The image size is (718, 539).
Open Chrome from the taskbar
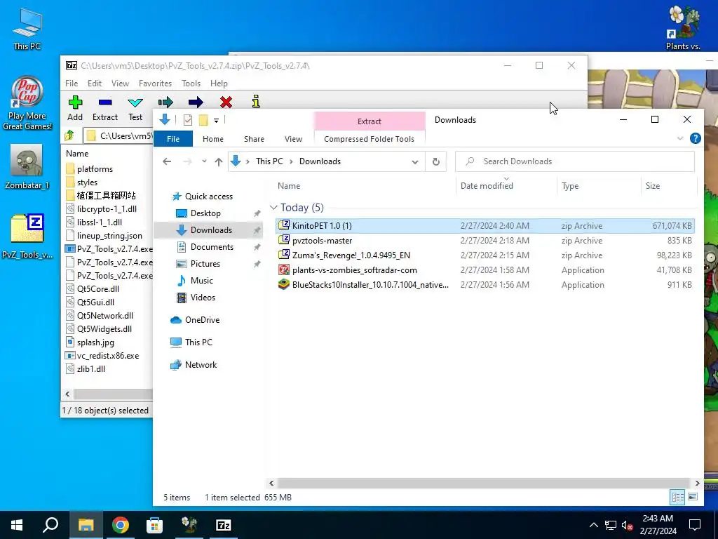121,525
